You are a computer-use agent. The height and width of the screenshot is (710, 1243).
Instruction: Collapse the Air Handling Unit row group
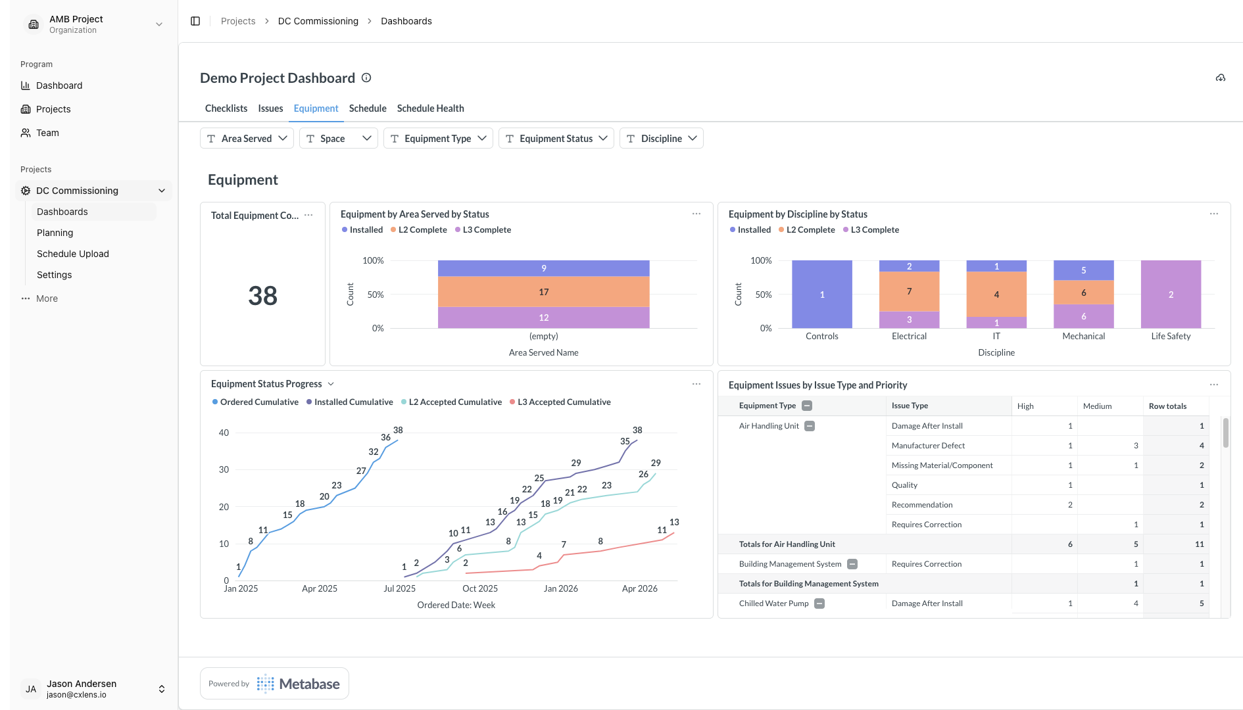pos(810,426)
